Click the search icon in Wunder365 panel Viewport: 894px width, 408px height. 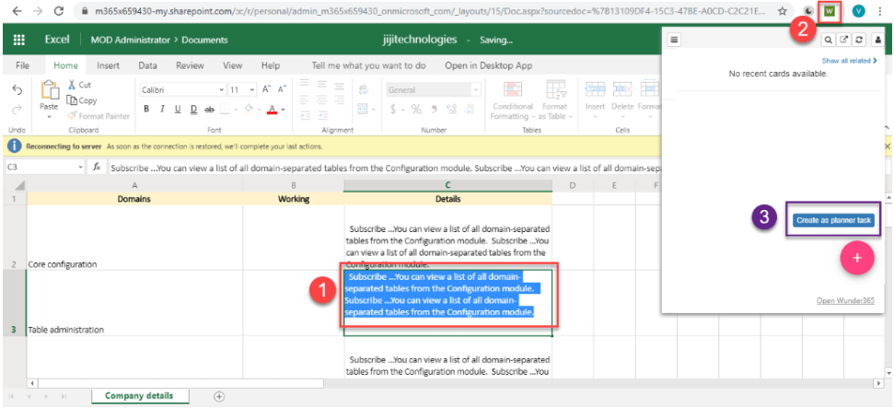point(829,40)
